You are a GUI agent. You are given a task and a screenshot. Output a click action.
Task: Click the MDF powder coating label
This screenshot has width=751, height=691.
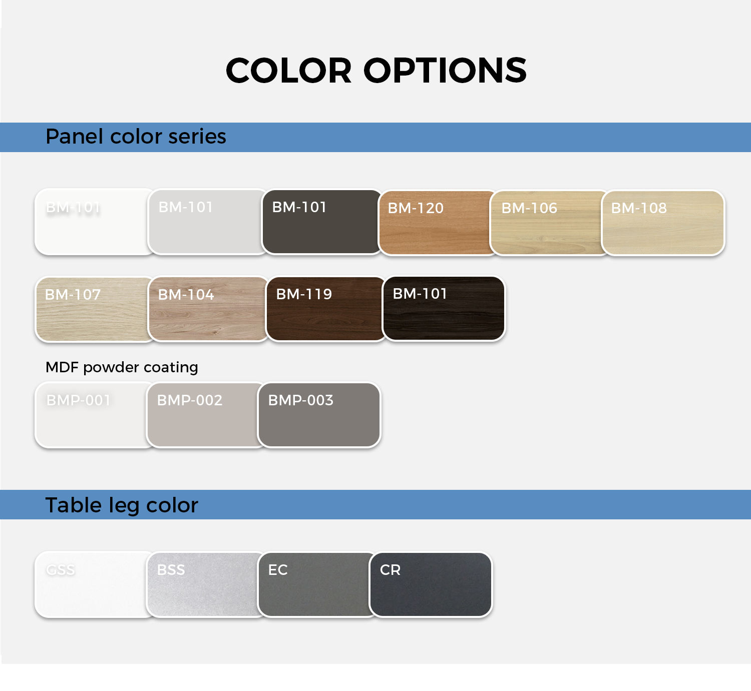(122, 367)
